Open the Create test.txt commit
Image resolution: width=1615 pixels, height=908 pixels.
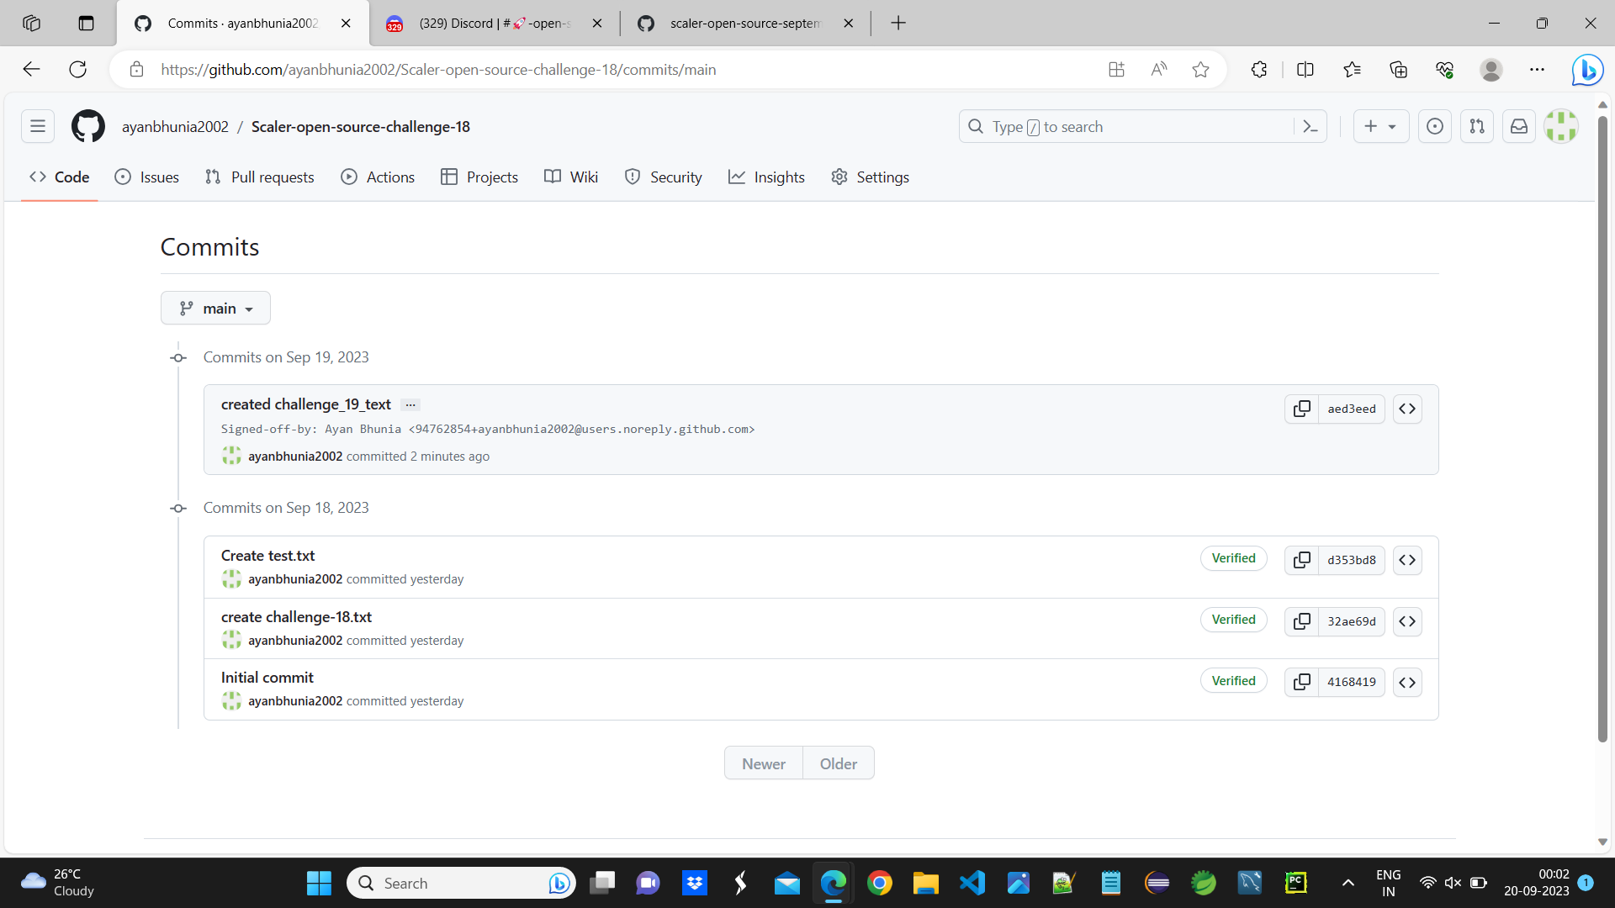(267, 555)
